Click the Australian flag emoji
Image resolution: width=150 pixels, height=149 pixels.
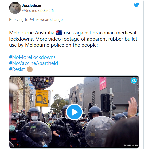pos(59,33)
